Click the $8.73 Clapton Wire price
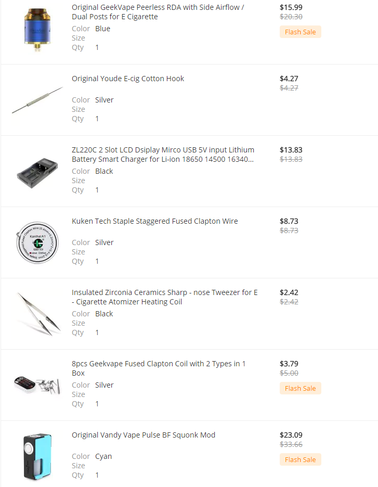The width and height of the screenshot is (378, 487). click(x=289, y=221)
